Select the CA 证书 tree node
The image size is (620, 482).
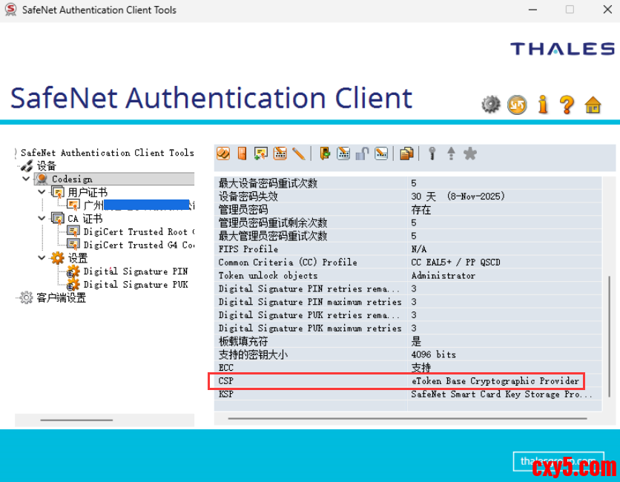click(85, 218)
